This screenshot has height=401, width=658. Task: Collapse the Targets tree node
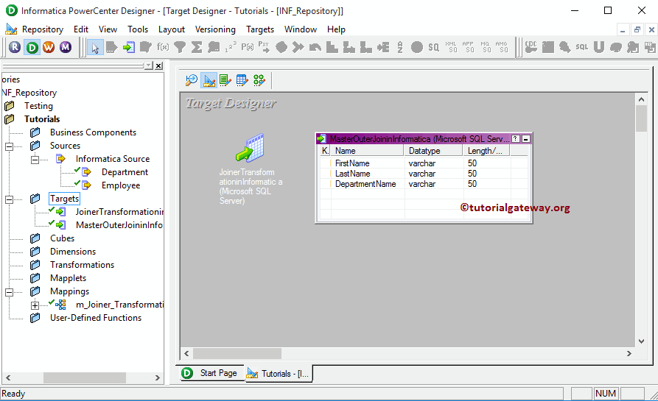point(9,200)
